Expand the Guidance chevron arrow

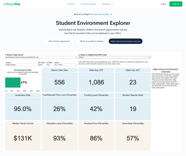(x=113, y=4)
